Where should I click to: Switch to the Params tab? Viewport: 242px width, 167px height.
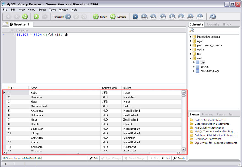tap(221, 115)
